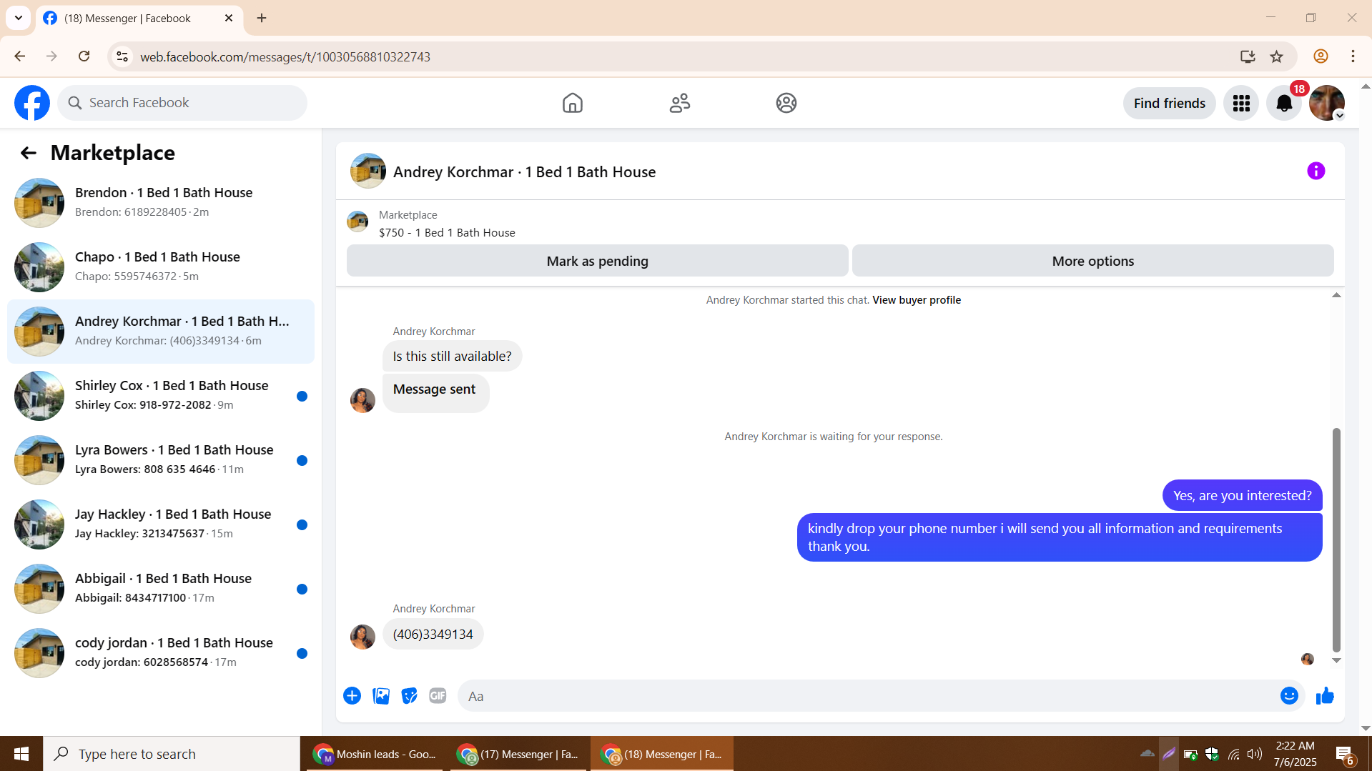1372x771 pixels.
Task: Open Chrome three-dot menu
Action: 1353,56
